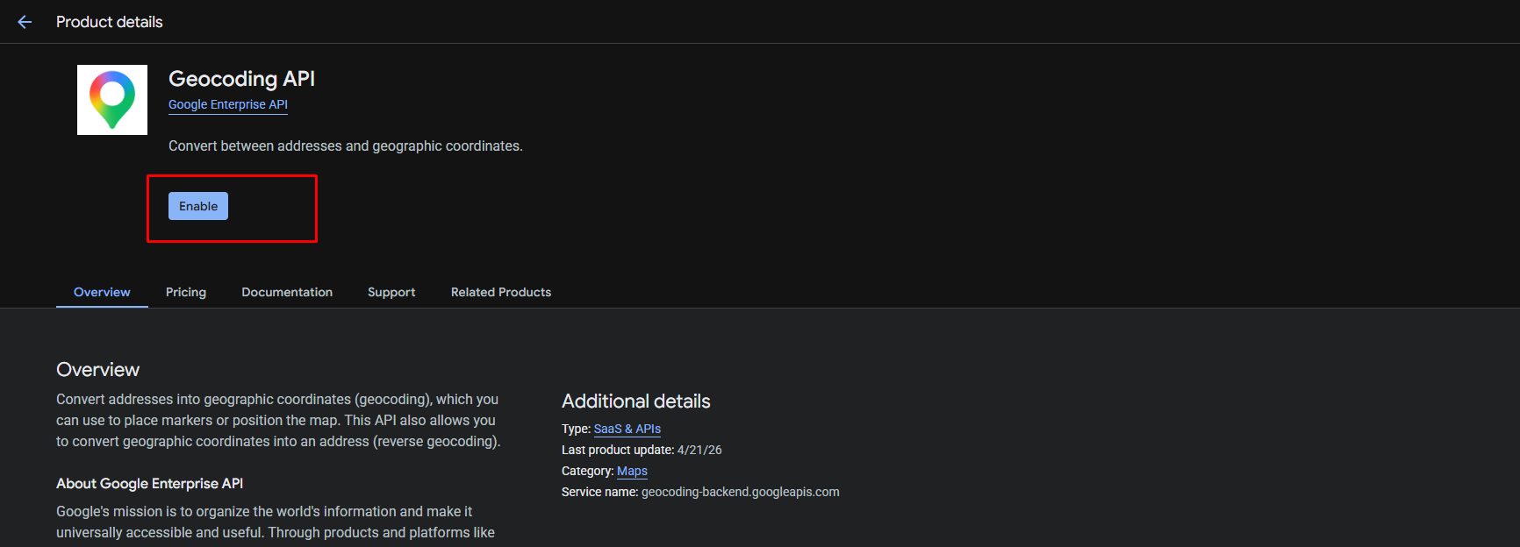
Task: Go to the Support tab
Action: pos(391,292)
